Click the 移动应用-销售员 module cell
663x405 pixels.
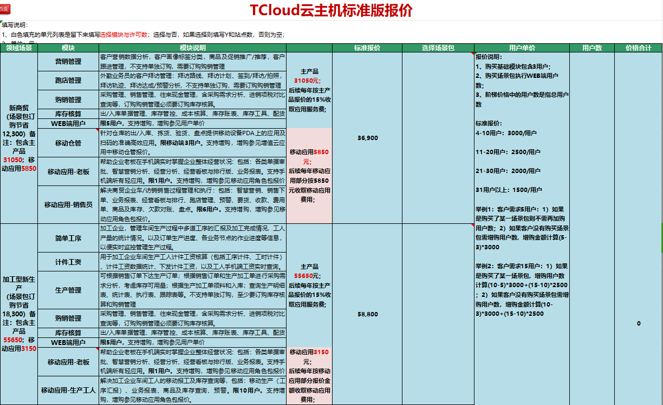68,205
